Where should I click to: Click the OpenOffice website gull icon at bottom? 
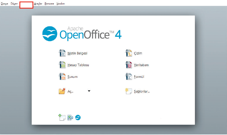[x=78, y=118]
